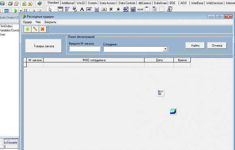Screen dimensions: 235x150
Task: Click the green plus add order icon
Action: click(28, 29)
